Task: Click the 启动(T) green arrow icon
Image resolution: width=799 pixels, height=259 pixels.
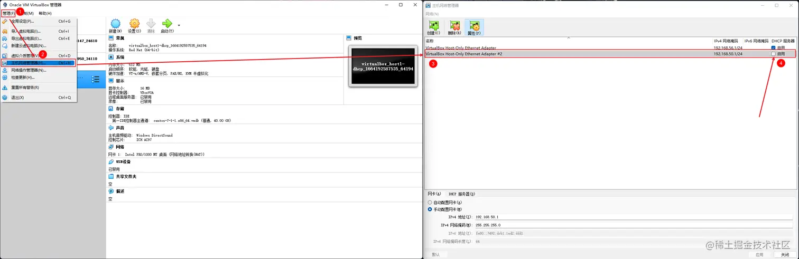Action: pyautogui.click(x=167, y=25)
